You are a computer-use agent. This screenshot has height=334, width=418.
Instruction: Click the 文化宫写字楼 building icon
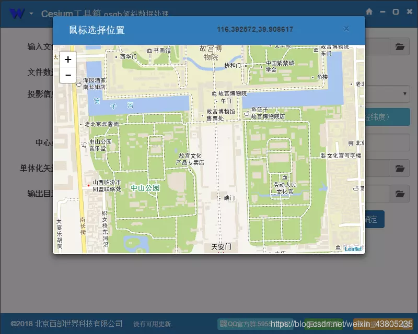(x=323, y=156)
